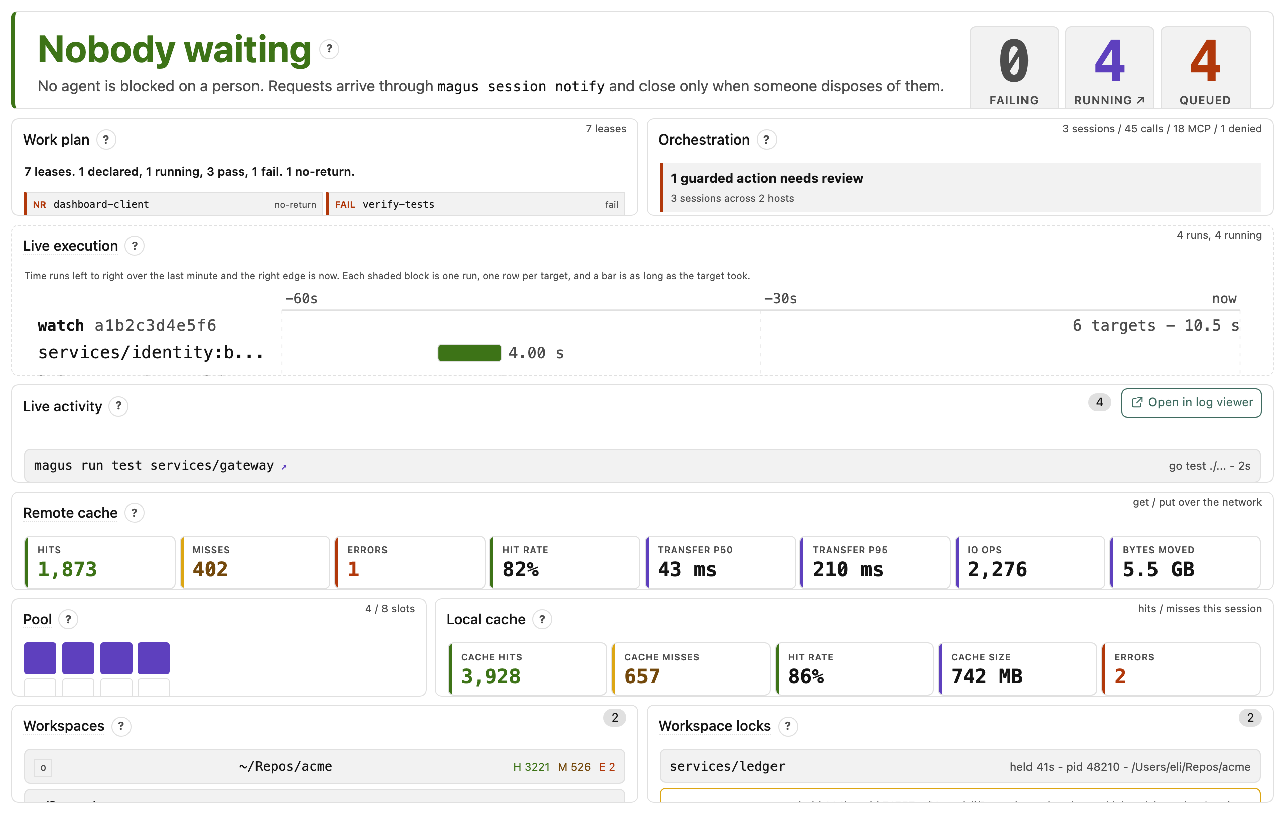Select the dashboard-client no-return lease

[x=174, y=204]
